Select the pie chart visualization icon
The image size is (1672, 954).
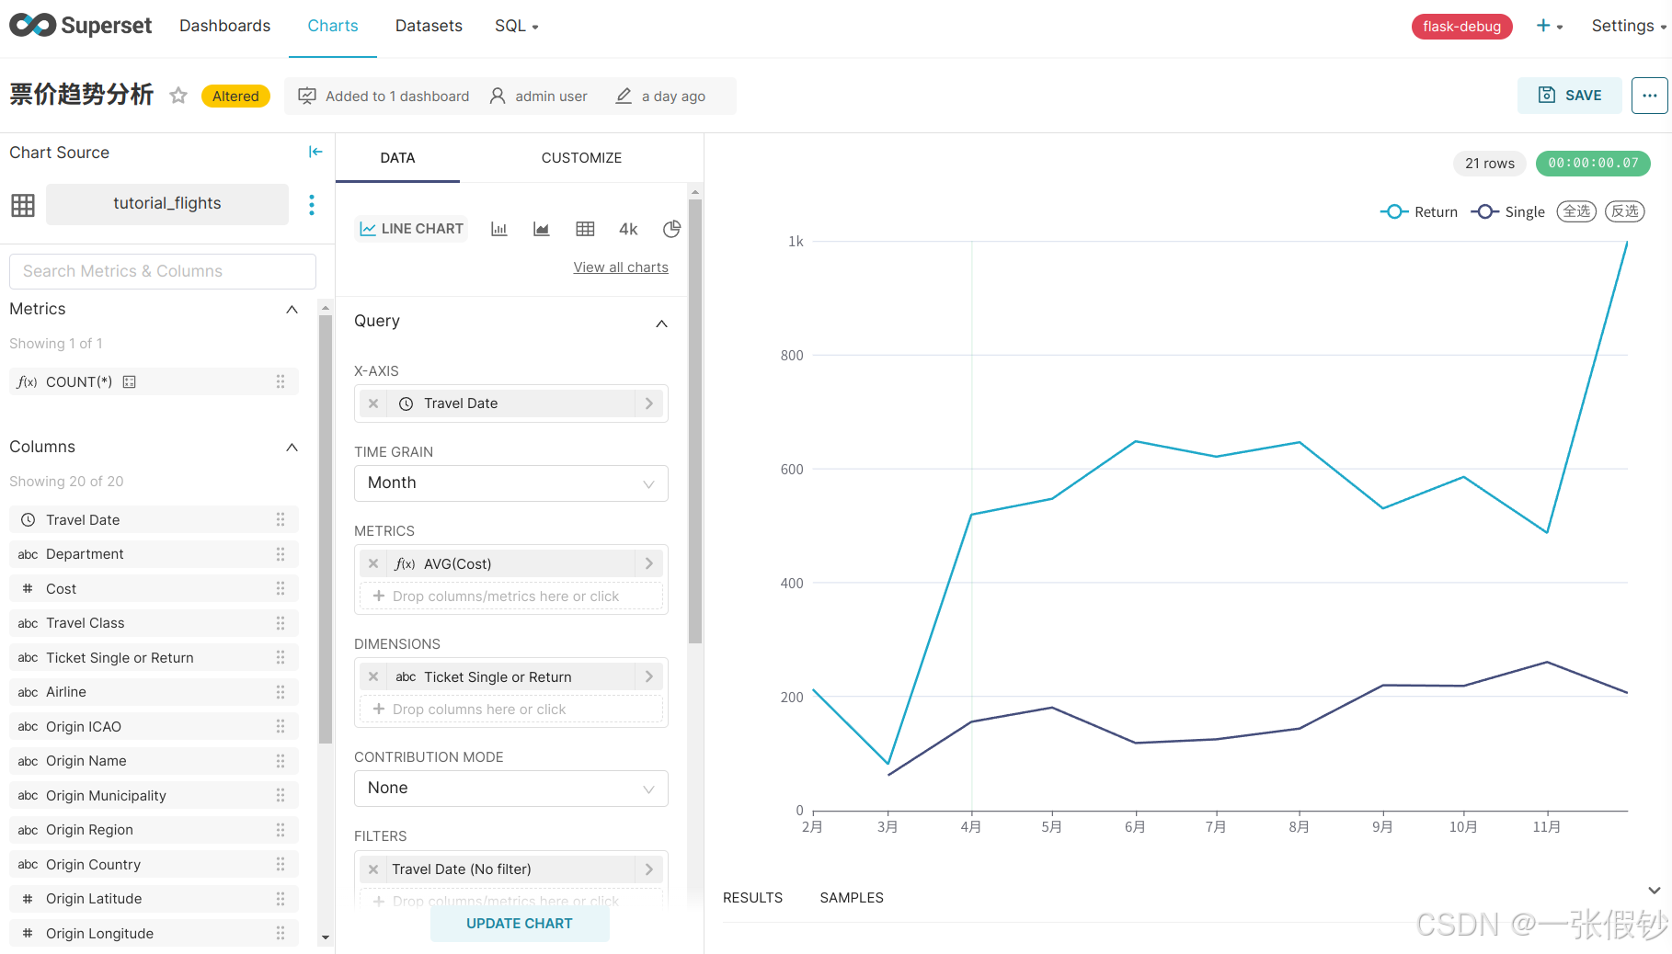[x=671, y=229]
